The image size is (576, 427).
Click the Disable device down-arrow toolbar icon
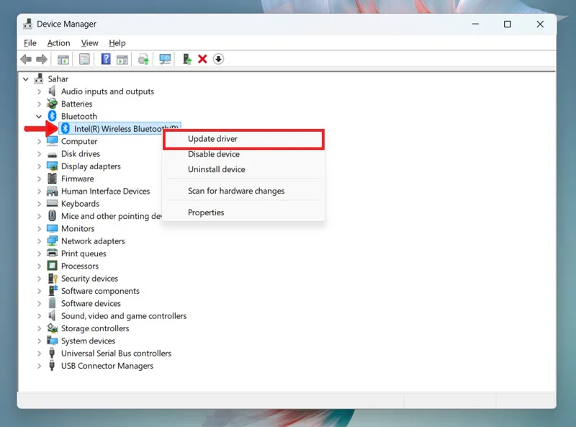point(218,59)
